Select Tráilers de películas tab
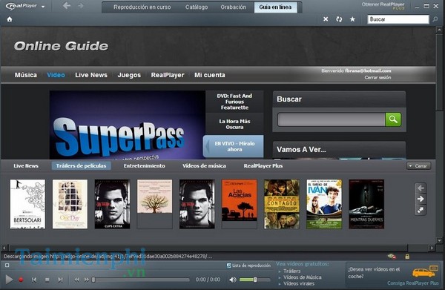 81,165
